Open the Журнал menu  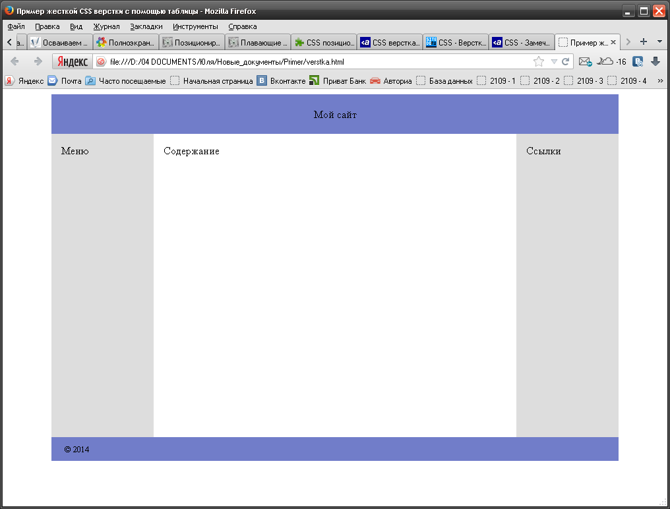[x=106, y=26]
